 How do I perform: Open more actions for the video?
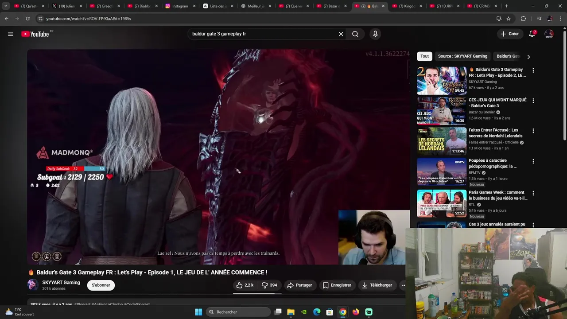pyautogui.click(x=404, y=285)
